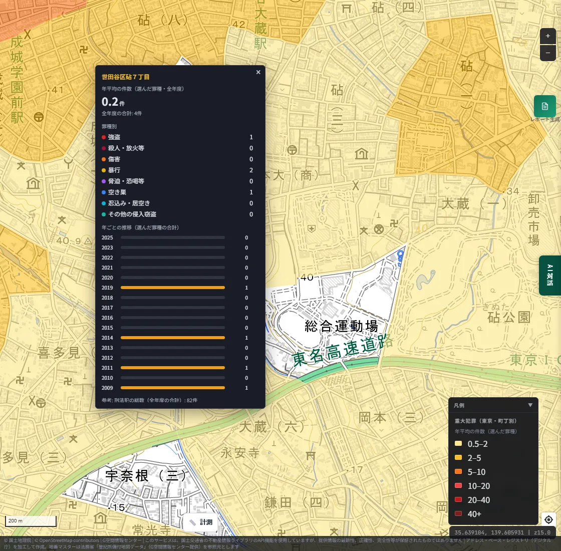Viewport: 561px width, 551px height.
Task: Click the 成城学園前駅 station label
Action: click(17, 80)
